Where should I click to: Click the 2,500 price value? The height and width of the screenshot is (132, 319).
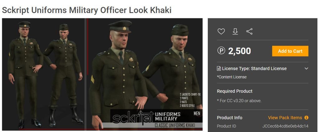point(240,51)
